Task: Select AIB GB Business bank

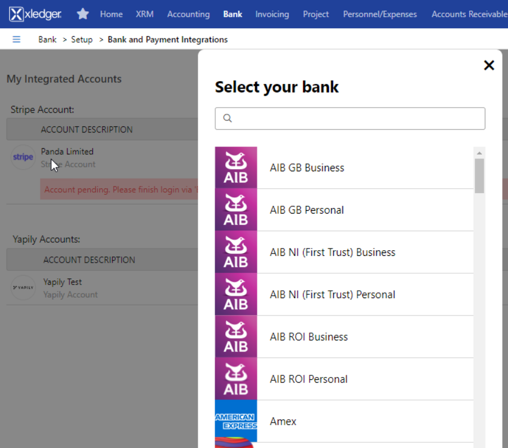Action: click(344, 167)
